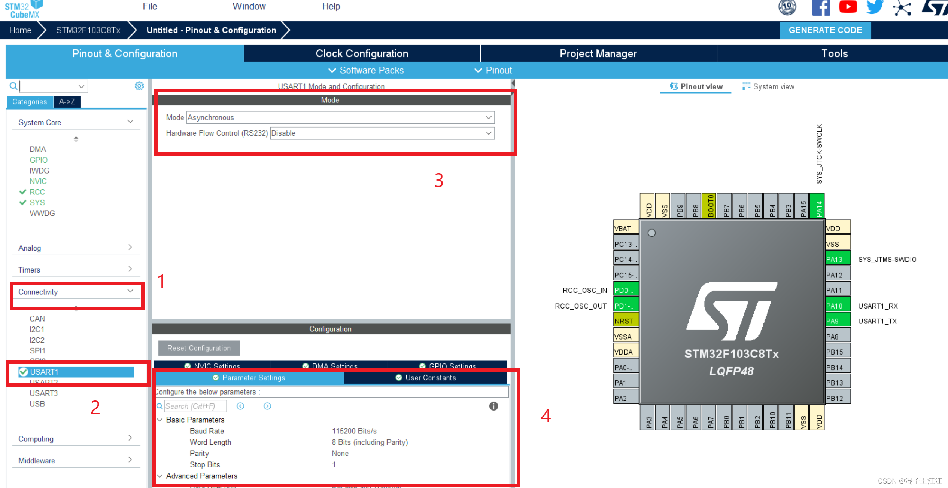Open Software Packs dropdown
948x488 pixels.
tap(368, 70)
